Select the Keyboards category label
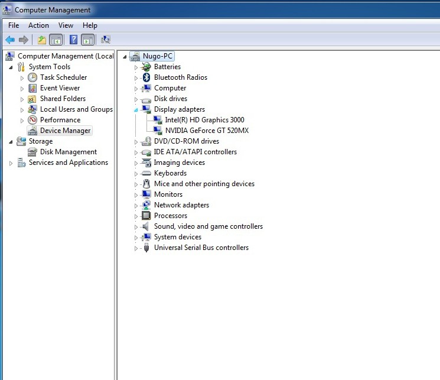This screenshot has height=380, width=440. click(x=170, y=173)
